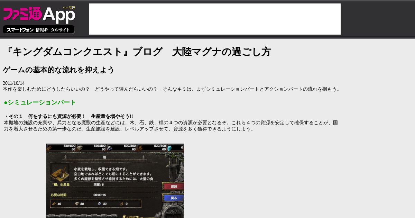Click the blank white advertisement banner
Image resolution: width=415 pixels, height=218 pixels.
215,19
